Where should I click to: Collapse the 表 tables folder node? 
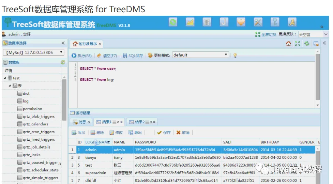tap(10, 86)
